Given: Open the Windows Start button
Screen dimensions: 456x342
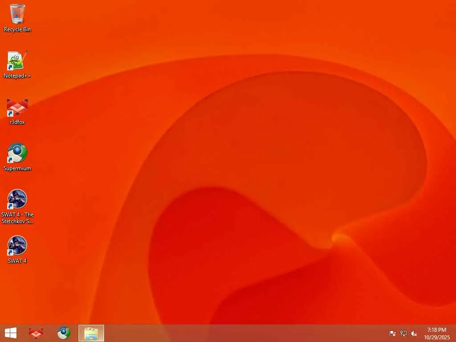Looking at the screenshot, I should (x=11, y=333).
